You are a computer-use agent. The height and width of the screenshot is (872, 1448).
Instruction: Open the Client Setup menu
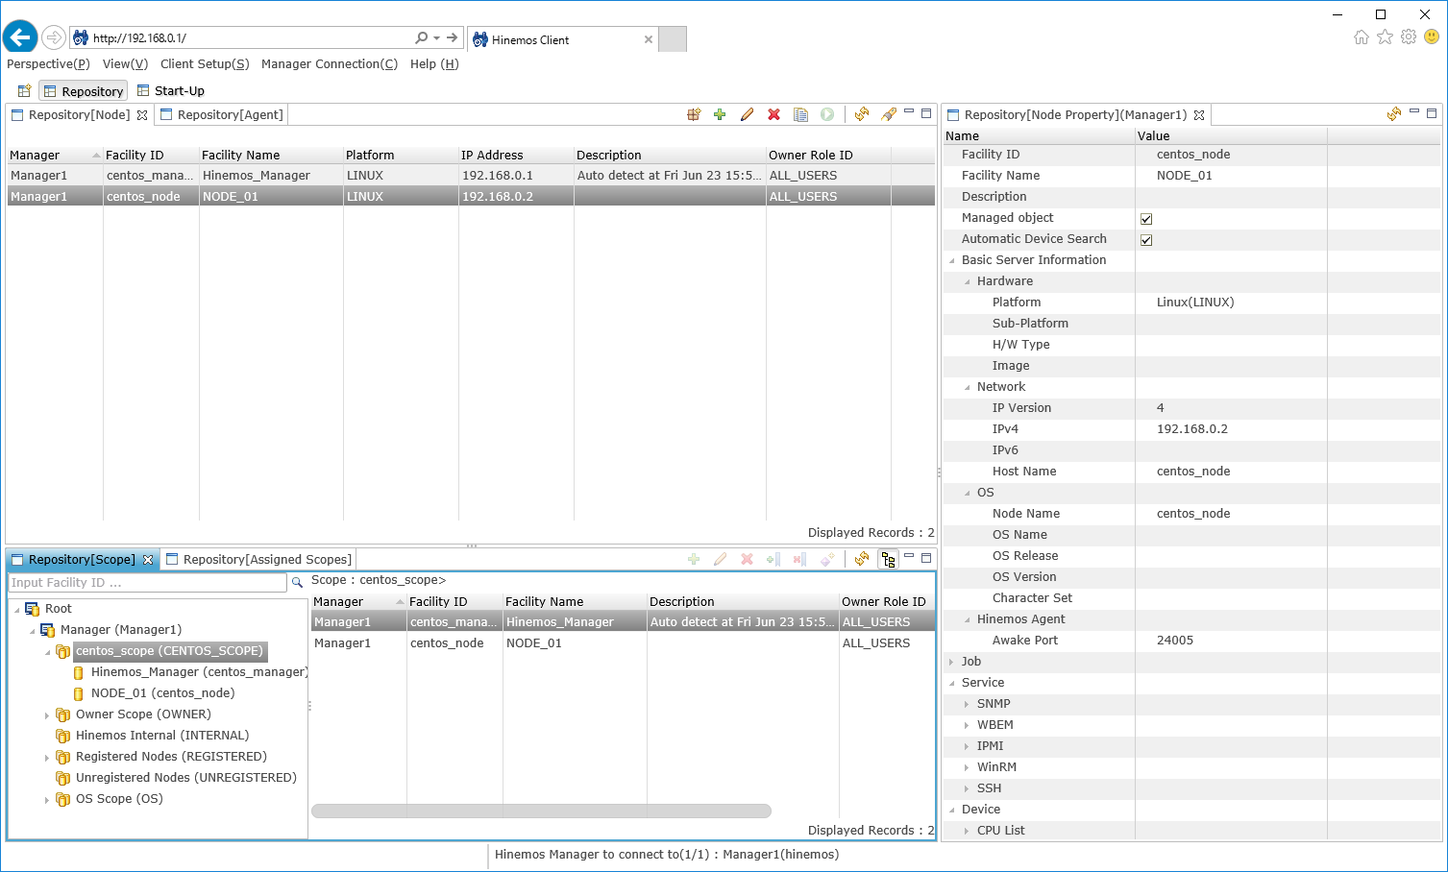(x=205, y=64)
